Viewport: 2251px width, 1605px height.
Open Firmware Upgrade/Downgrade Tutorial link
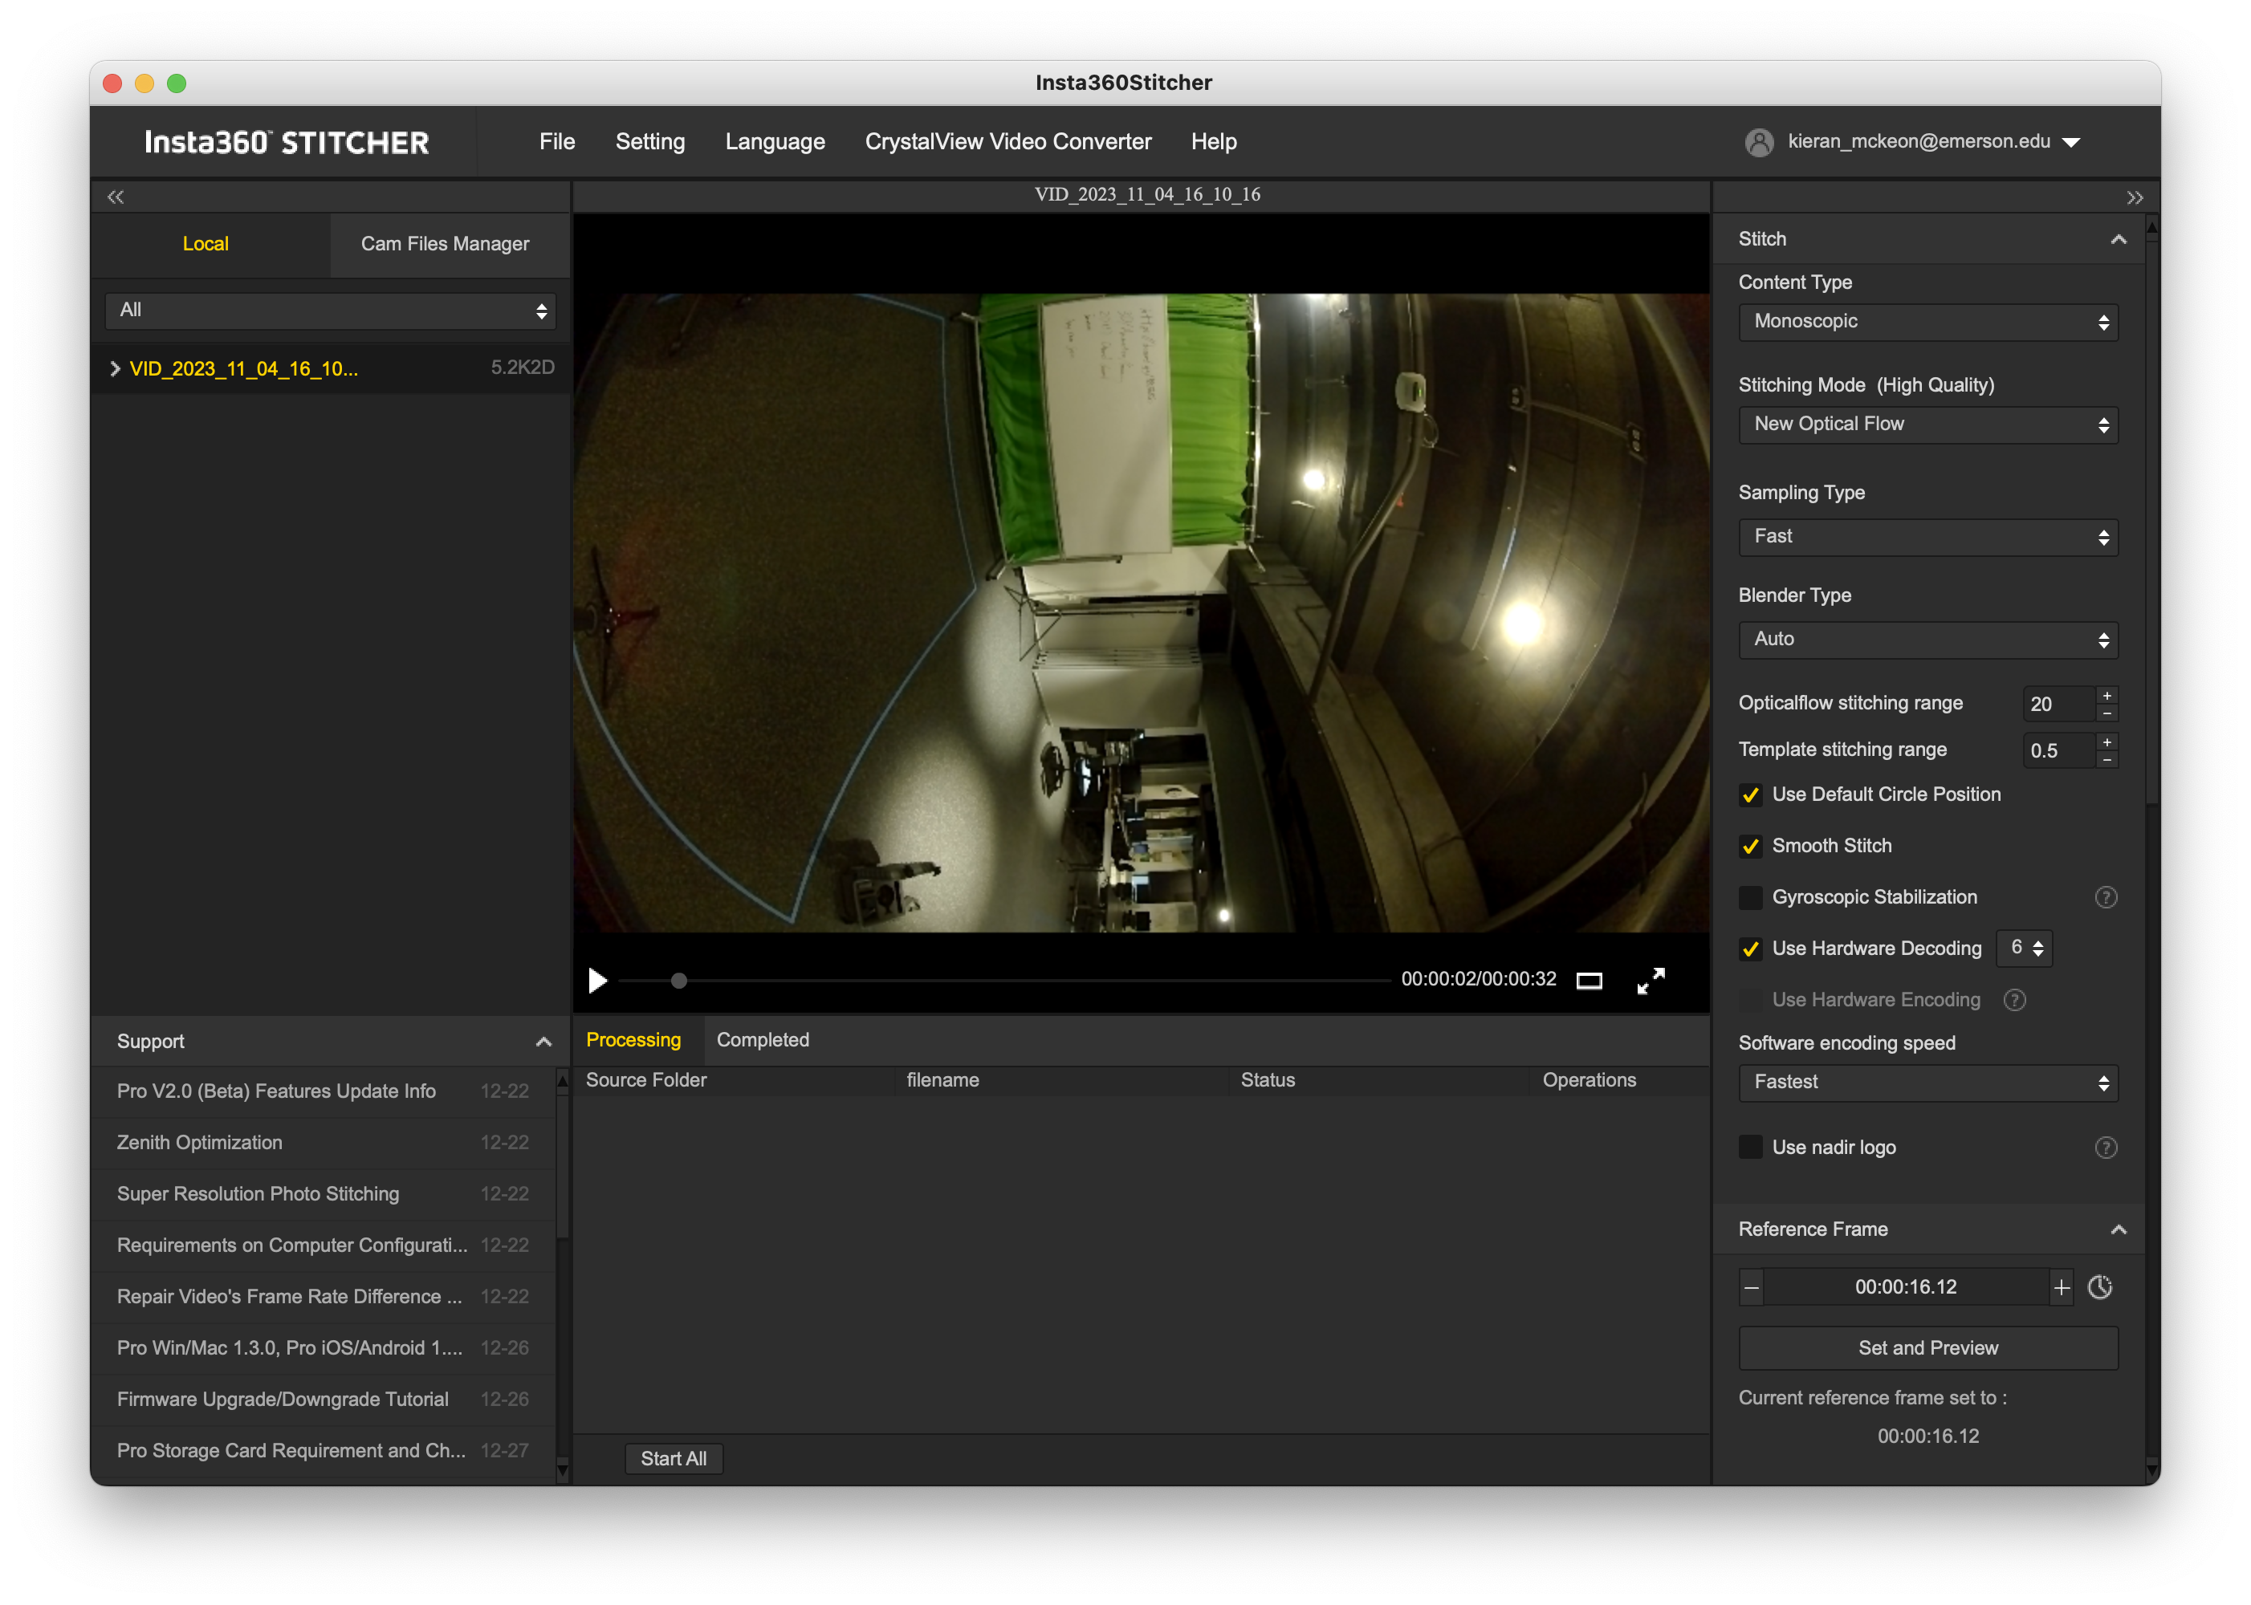click(x=322, y=1400)
